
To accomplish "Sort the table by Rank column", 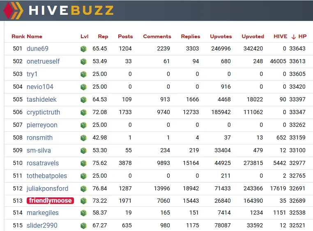I will click(18, 37).
